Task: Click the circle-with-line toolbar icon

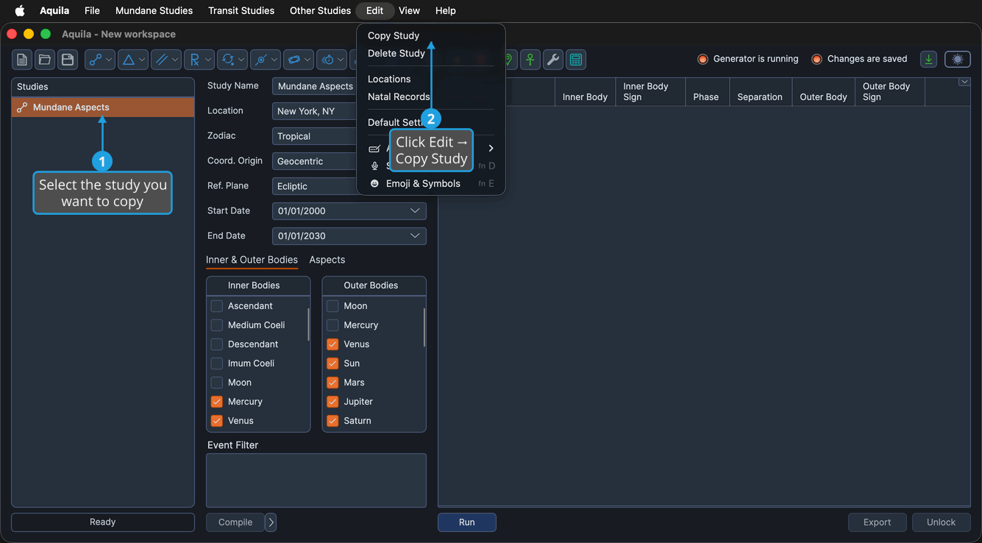Action: [261, 60]
